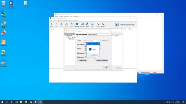This screenshot has width=186, height=104.
Task: Click Windows (CRLF) in Notepad status bar
Action: (145, 73)
